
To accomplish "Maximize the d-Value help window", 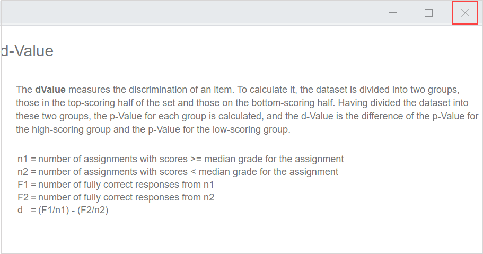I will point(428,13).
